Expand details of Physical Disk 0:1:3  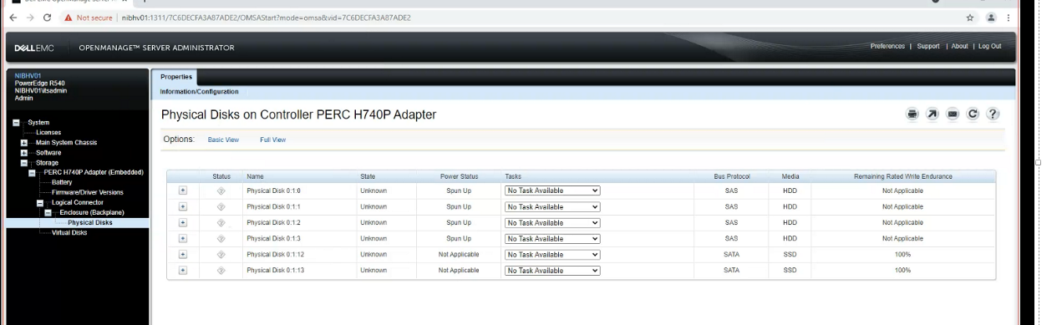point(183,238)
